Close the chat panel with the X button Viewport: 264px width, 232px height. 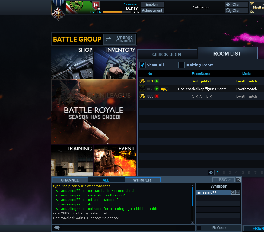point(238,180)
